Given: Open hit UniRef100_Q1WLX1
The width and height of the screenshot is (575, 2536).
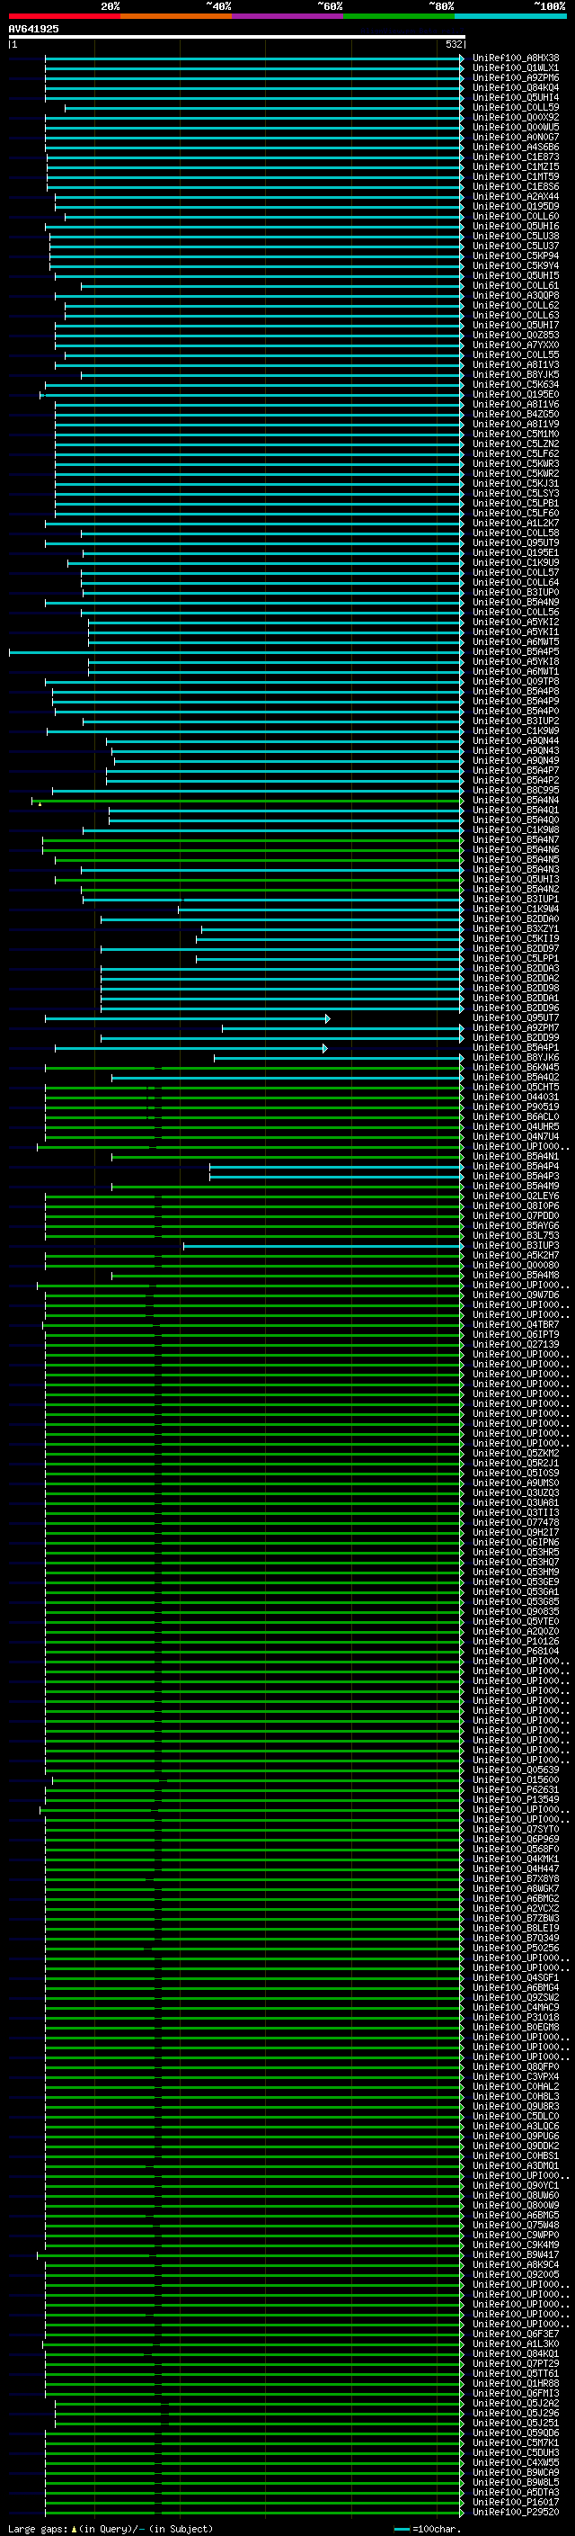Looking at the screenshot, I should tap(516, 68).
